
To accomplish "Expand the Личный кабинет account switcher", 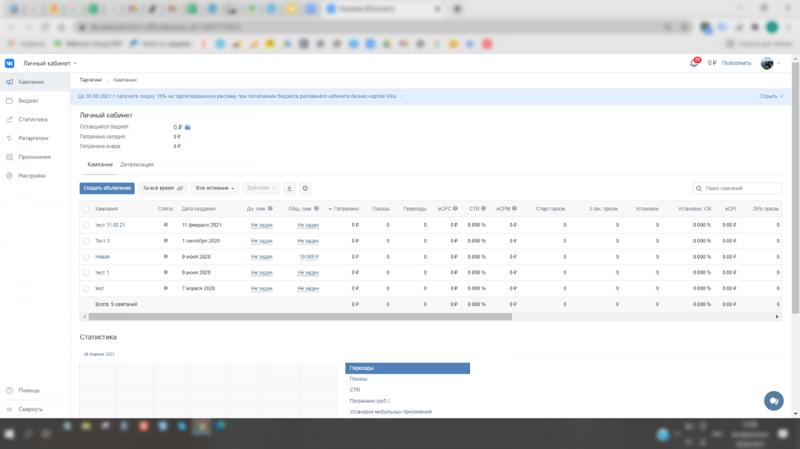I will coord(51,63).
